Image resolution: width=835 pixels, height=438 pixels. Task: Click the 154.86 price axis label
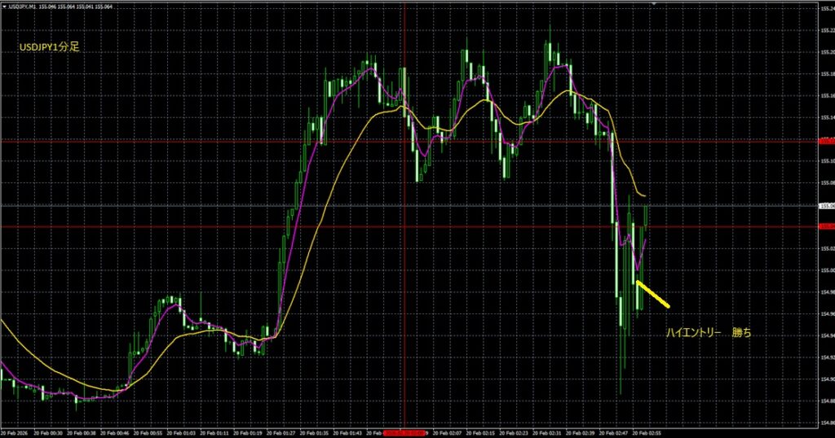tap(827, 423)
